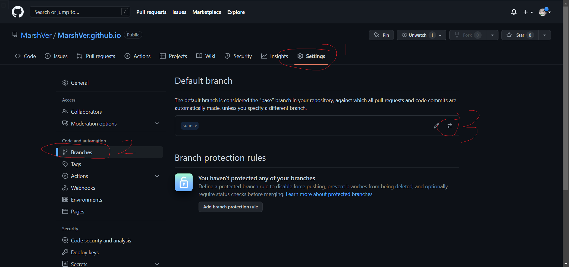Click the pencil icon to rename branch
Image resolution: width=569 pixels, height=267 pixels.
click(x=436, y=126)
